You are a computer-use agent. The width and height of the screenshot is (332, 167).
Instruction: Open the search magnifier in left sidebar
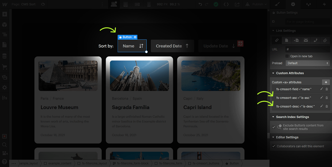coord(5,145)
